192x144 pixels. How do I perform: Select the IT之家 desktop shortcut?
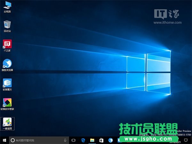(7, 45)
